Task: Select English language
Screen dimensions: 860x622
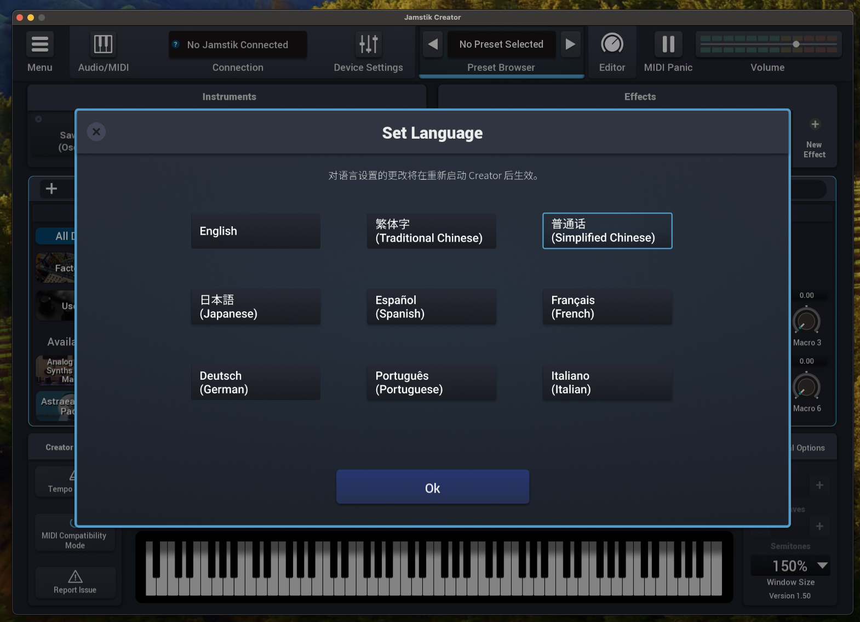Action: (256, 231)
